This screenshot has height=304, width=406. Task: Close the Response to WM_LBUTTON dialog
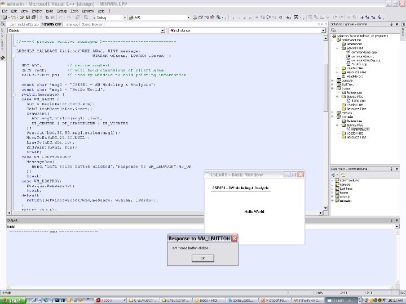click(235, 238)
